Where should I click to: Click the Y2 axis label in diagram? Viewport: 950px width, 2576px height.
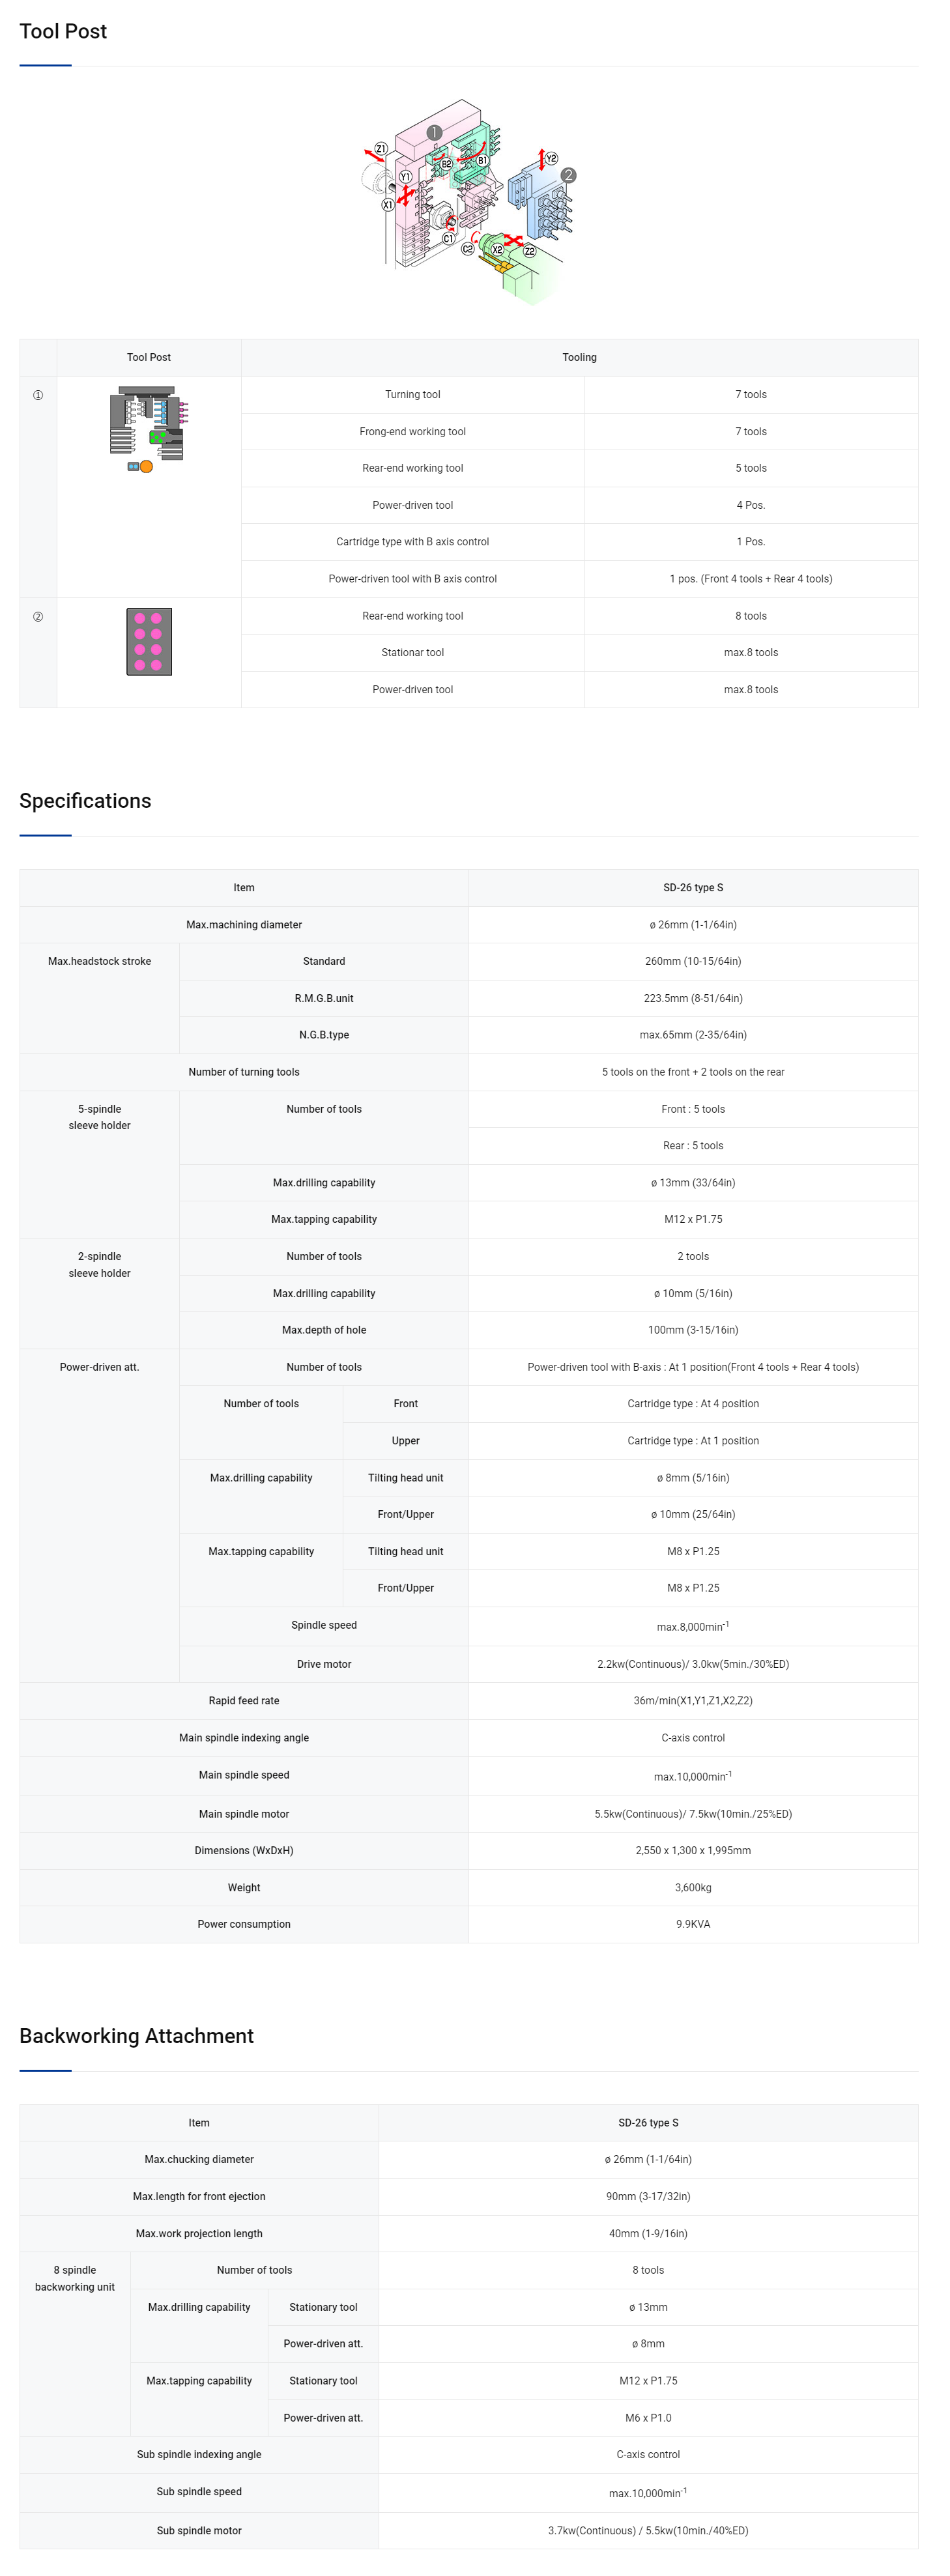551,158
